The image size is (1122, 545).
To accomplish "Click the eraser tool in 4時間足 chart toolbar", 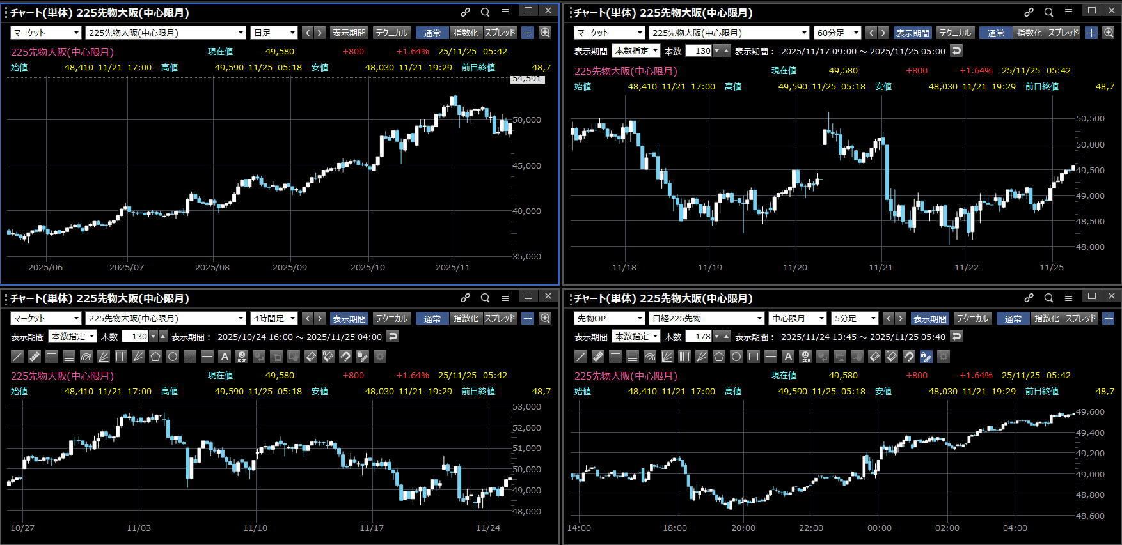I will click(x=311, y=357).
